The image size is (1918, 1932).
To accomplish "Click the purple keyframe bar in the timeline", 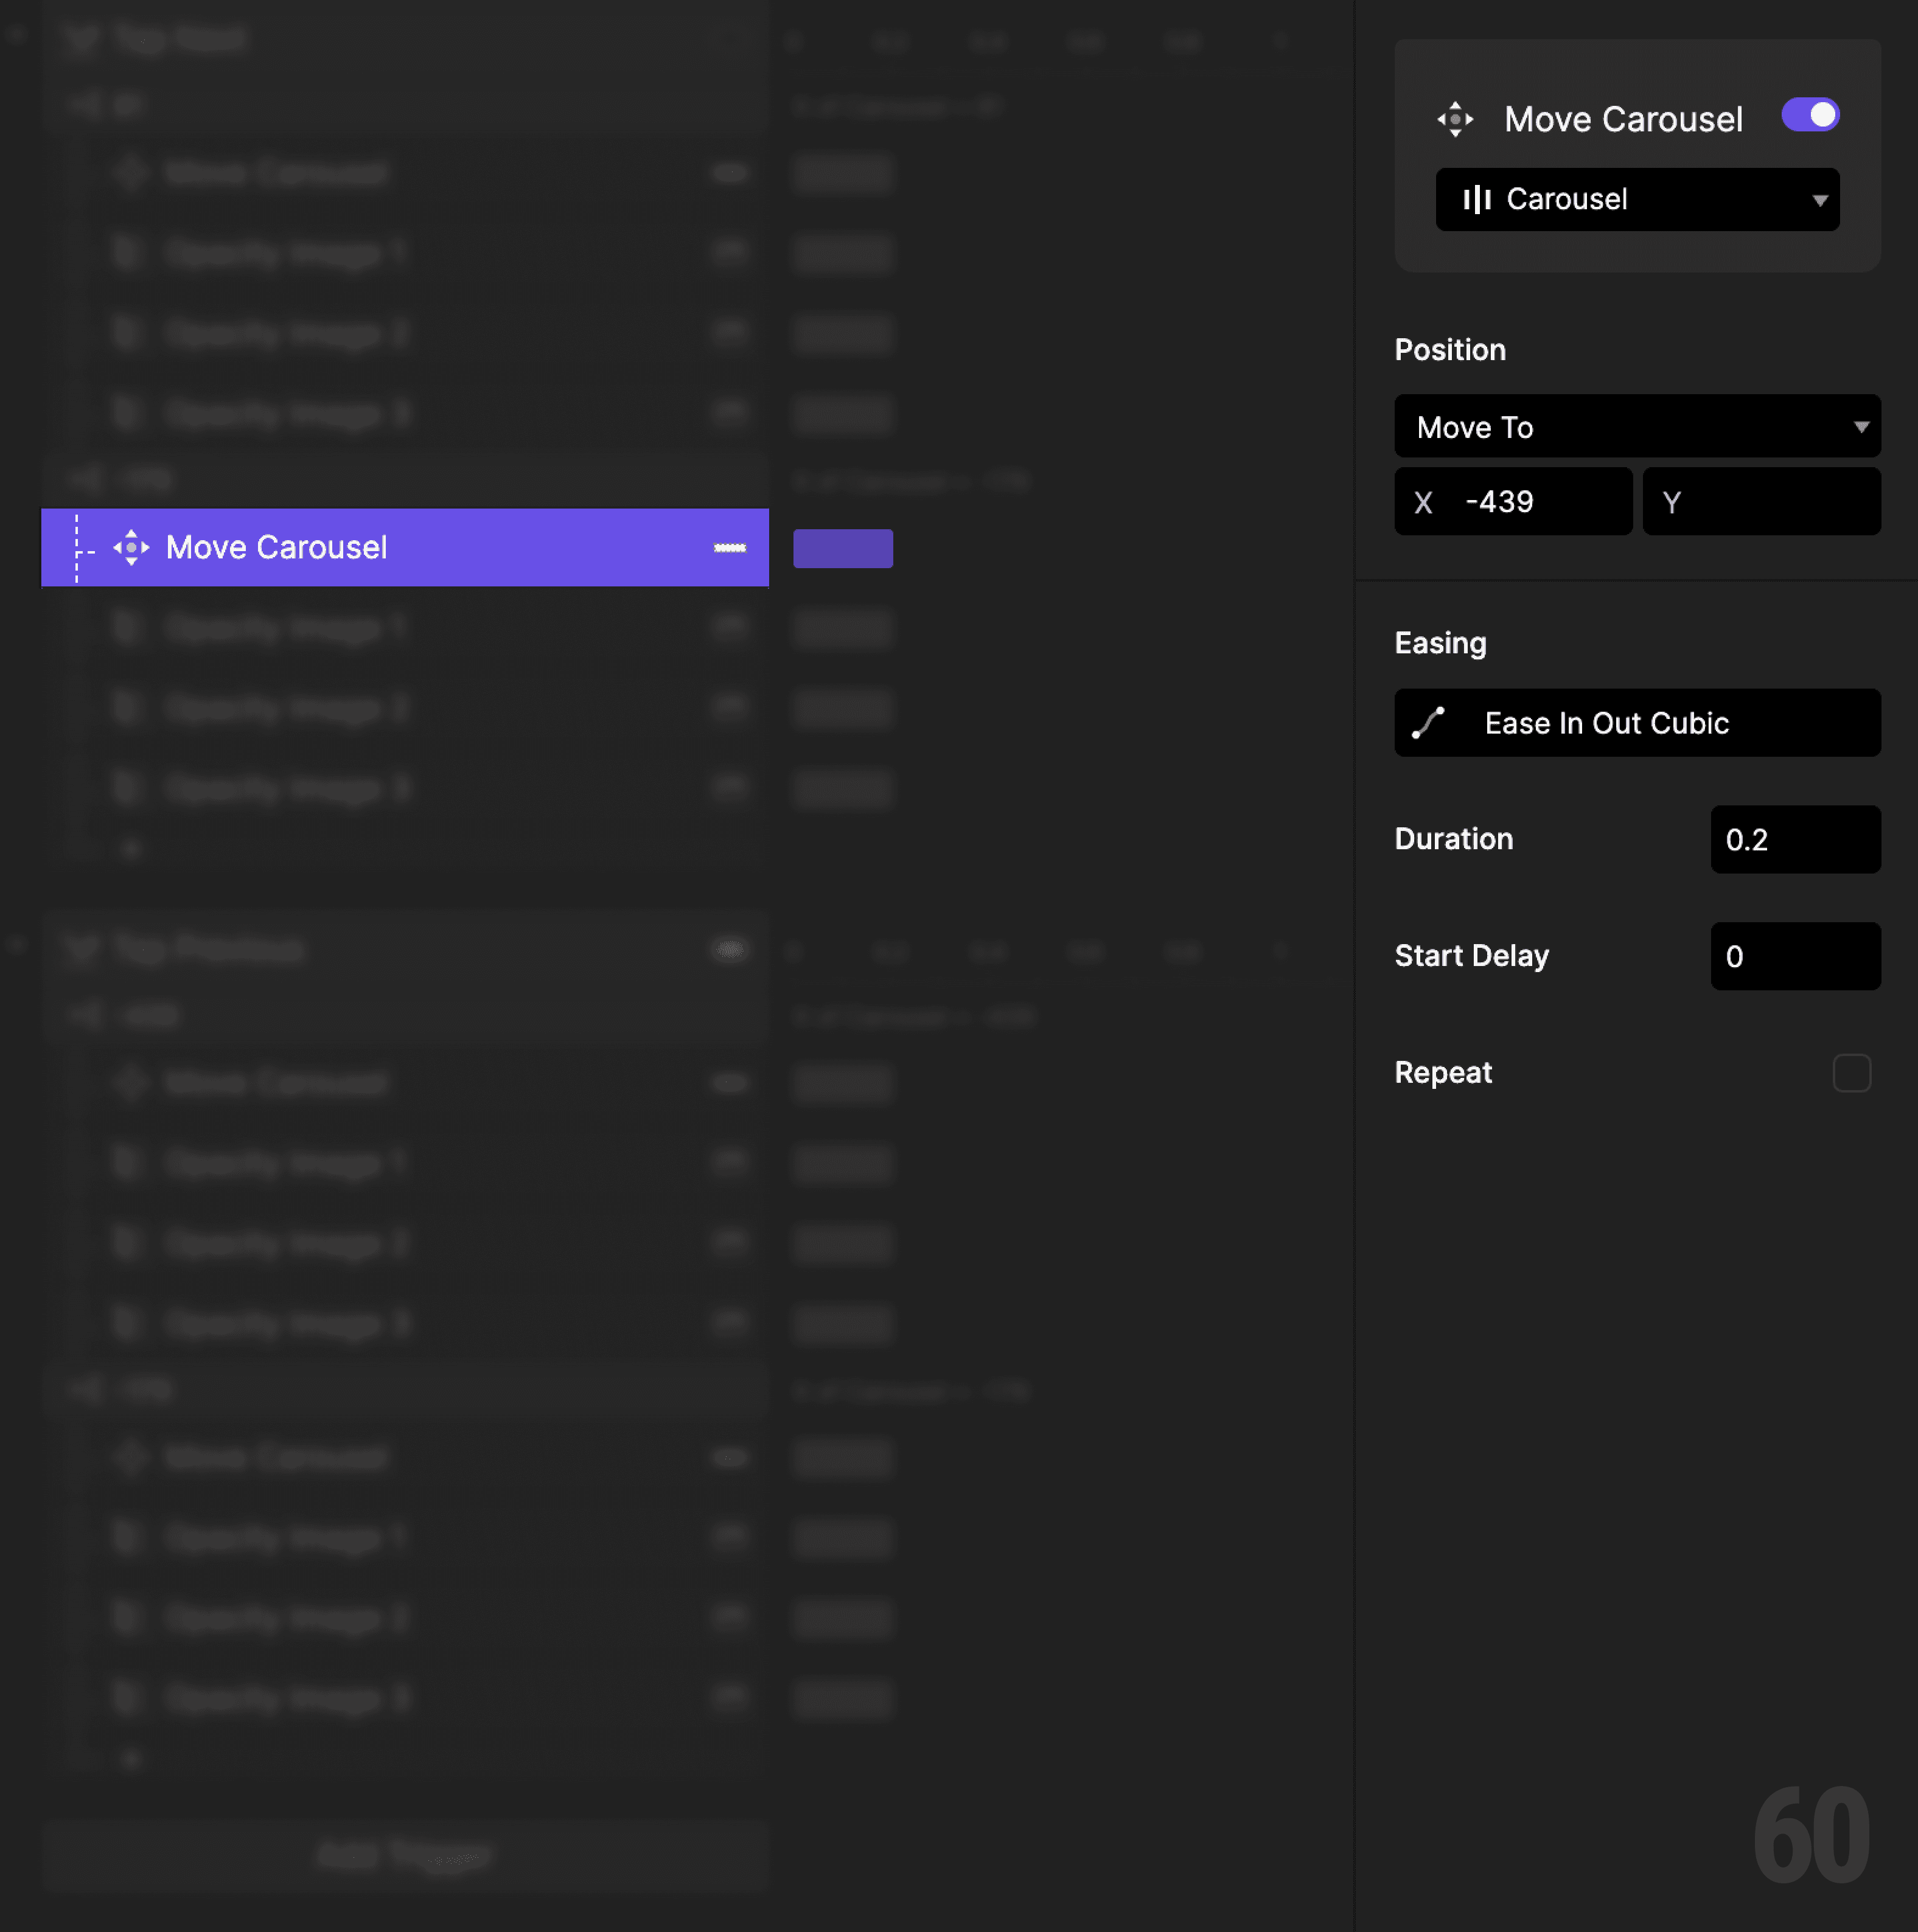I will click(842, 548).
